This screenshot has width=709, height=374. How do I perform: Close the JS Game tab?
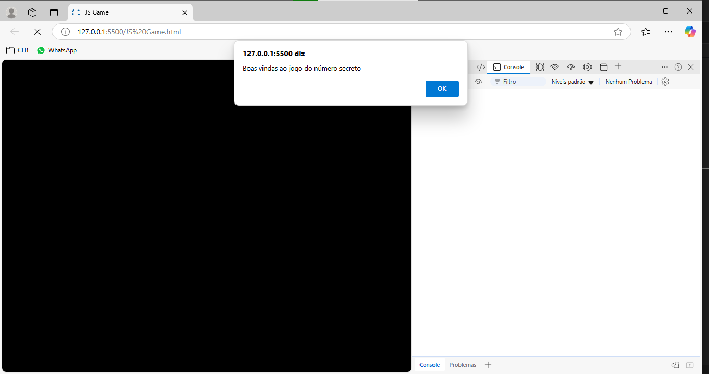pyautogui.click(x=185, y=12)
